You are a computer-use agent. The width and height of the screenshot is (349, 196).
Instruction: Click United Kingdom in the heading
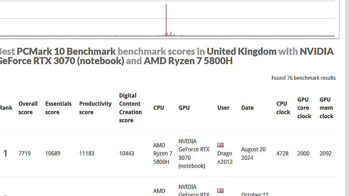[242, 51]
